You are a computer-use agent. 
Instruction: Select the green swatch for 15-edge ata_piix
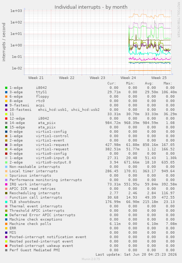click(6, 127)
